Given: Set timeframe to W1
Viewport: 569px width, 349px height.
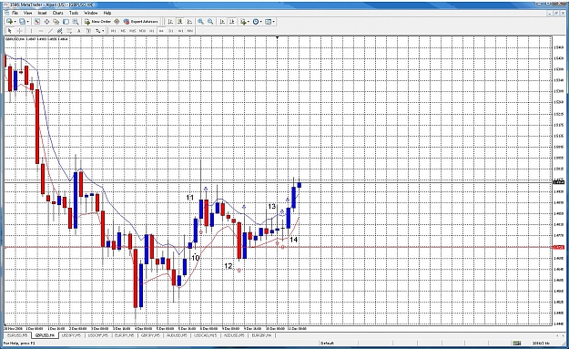Looking at the screenshot, I should tap(180, 31).
